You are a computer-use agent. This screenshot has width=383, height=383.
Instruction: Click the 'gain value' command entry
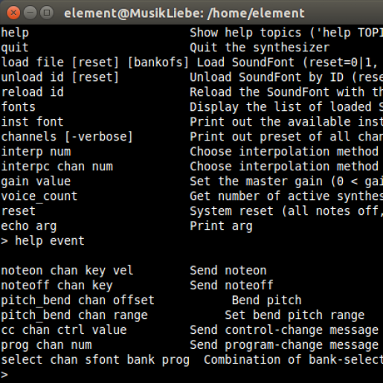(x=36, y=181)
